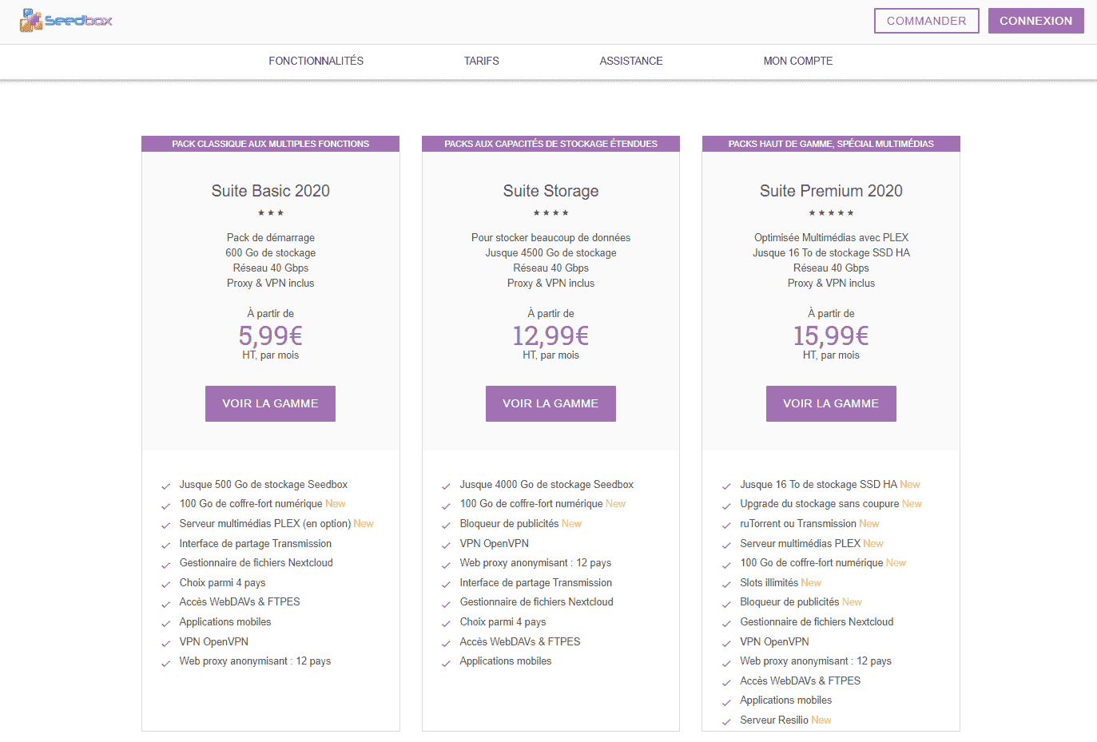This screenshot has height=742, width=1097.
Task: Click the Suite Basic three-star rating
Action: (x=271, y=212)
